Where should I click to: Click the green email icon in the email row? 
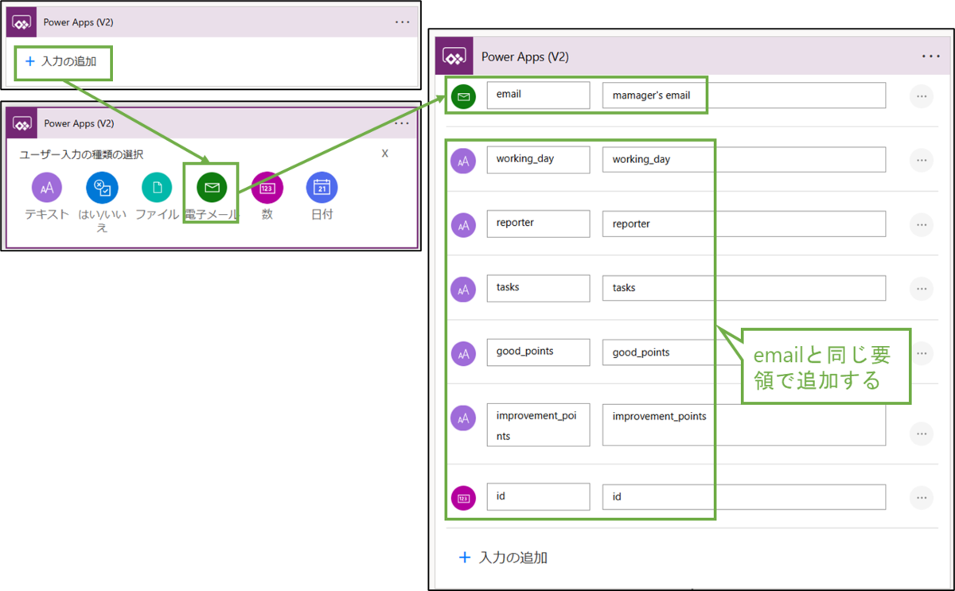[463, 96]
